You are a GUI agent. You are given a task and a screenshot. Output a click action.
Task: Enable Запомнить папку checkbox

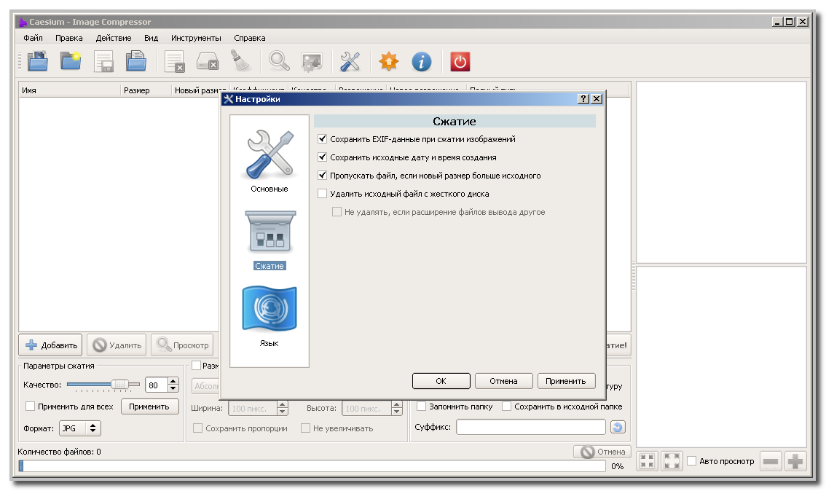(422, 406)
